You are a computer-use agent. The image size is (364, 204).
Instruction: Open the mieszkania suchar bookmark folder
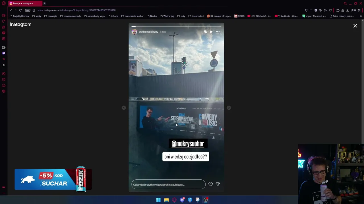pyautogui.click(x=132, y=16)
